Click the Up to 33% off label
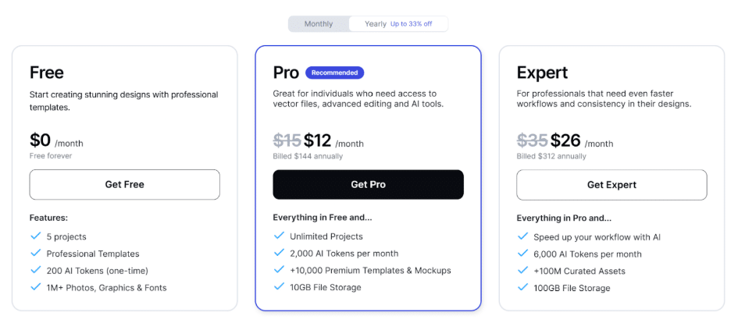The image size is (745, 323). tap(412, 24)
